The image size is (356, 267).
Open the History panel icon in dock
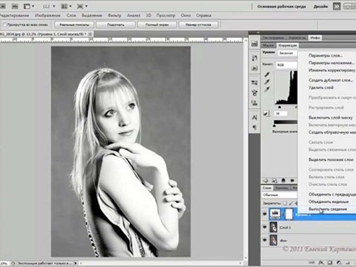tap(254, 58)
